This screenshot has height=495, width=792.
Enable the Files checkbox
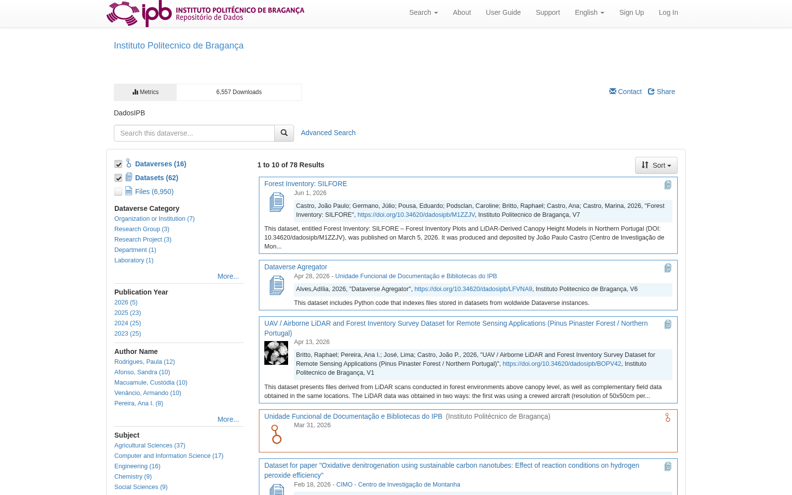(x=118, y=192)
